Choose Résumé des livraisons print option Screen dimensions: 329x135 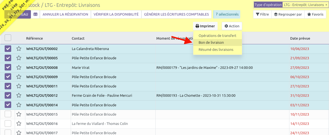coord(217,50)
